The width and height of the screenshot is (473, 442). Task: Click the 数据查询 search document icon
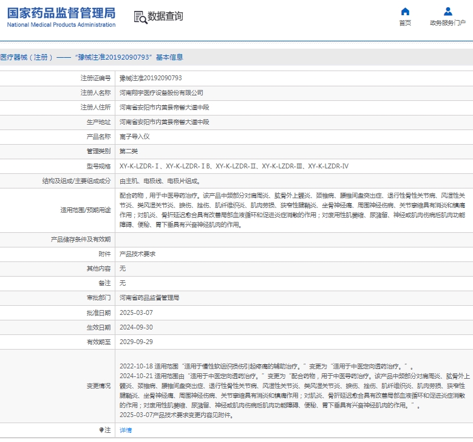[x=141, y=17]
